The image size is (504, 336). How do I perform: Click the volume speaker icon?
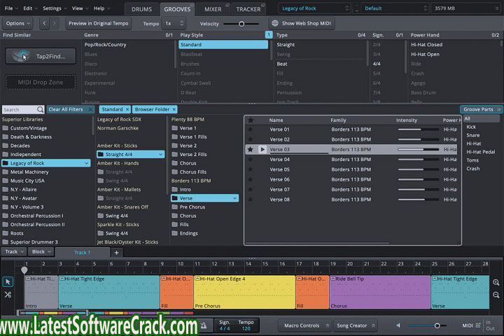coord(398,325)
